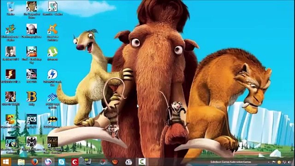This screenshot has height=166, width=295.
Task: Open the orange paw taskbar icon
Action: coord(115,162)
